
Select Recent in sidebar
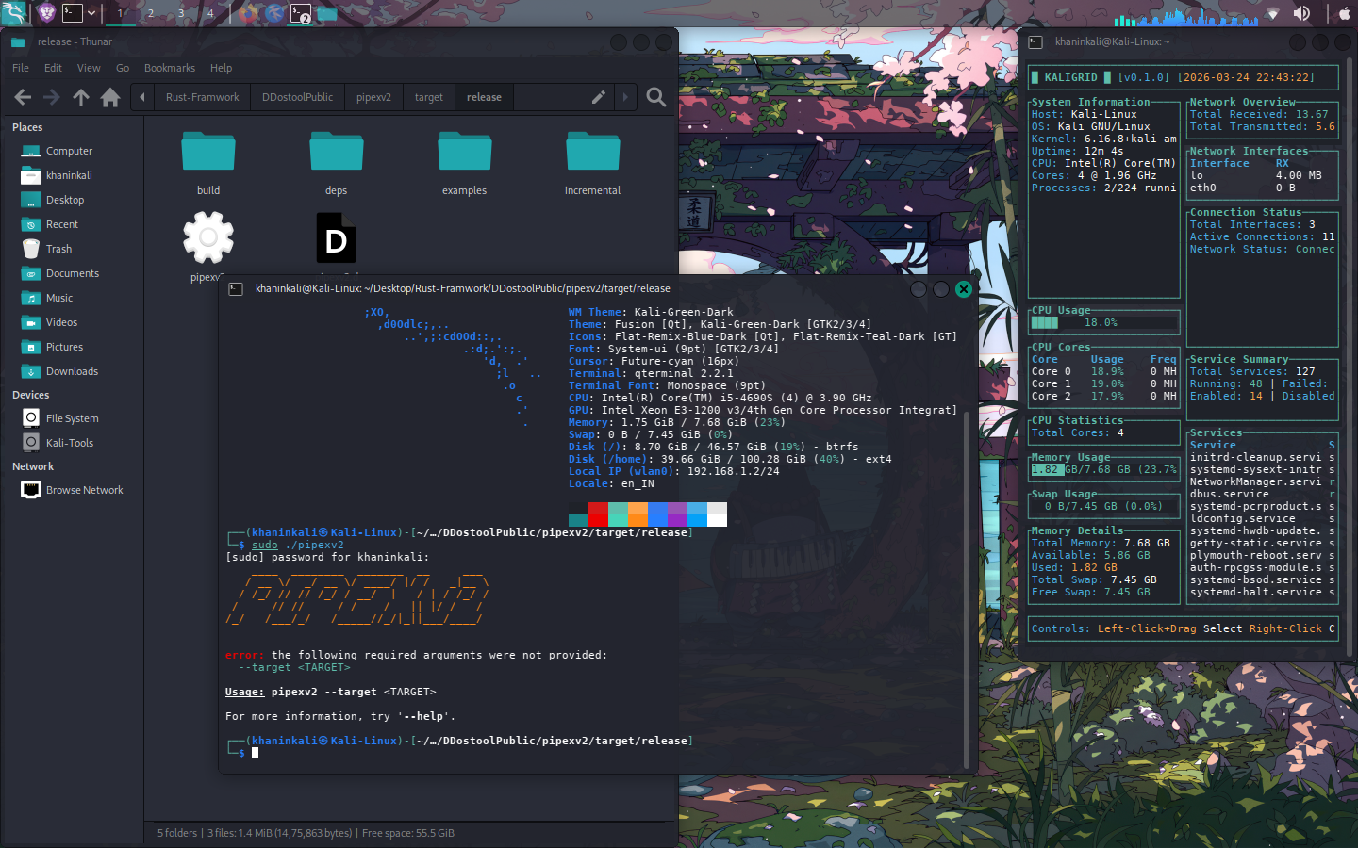tap(73, 224)
